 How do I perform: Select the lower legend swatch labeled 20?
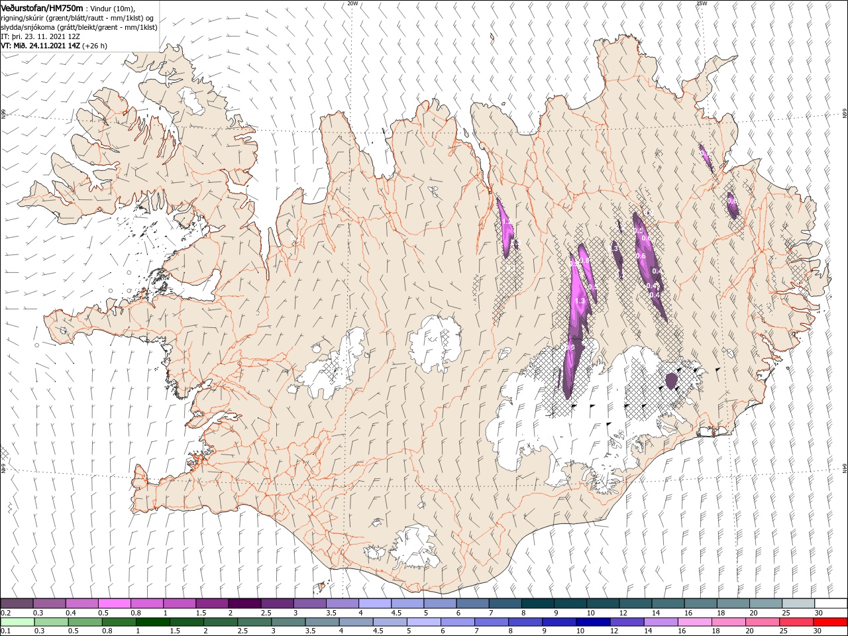[762, 622]
